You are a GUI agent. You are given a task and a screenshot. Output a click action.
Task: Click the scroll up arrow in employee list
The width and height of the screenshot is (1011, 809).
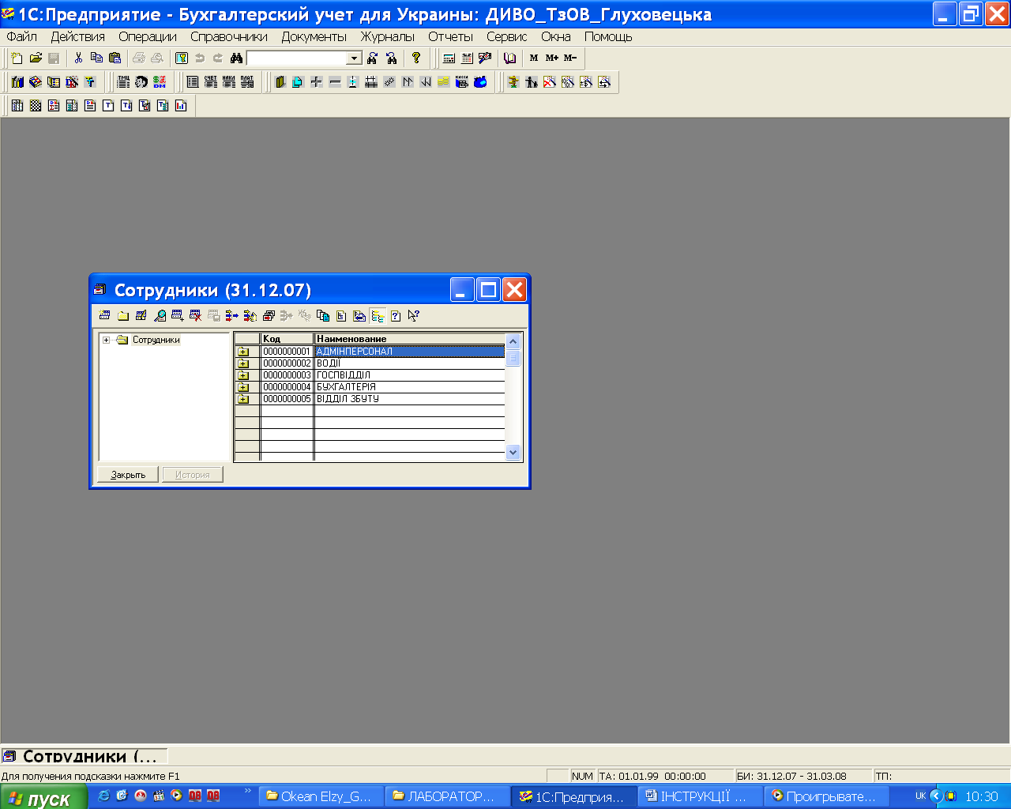pyautogui.click(x=513, y=341)
